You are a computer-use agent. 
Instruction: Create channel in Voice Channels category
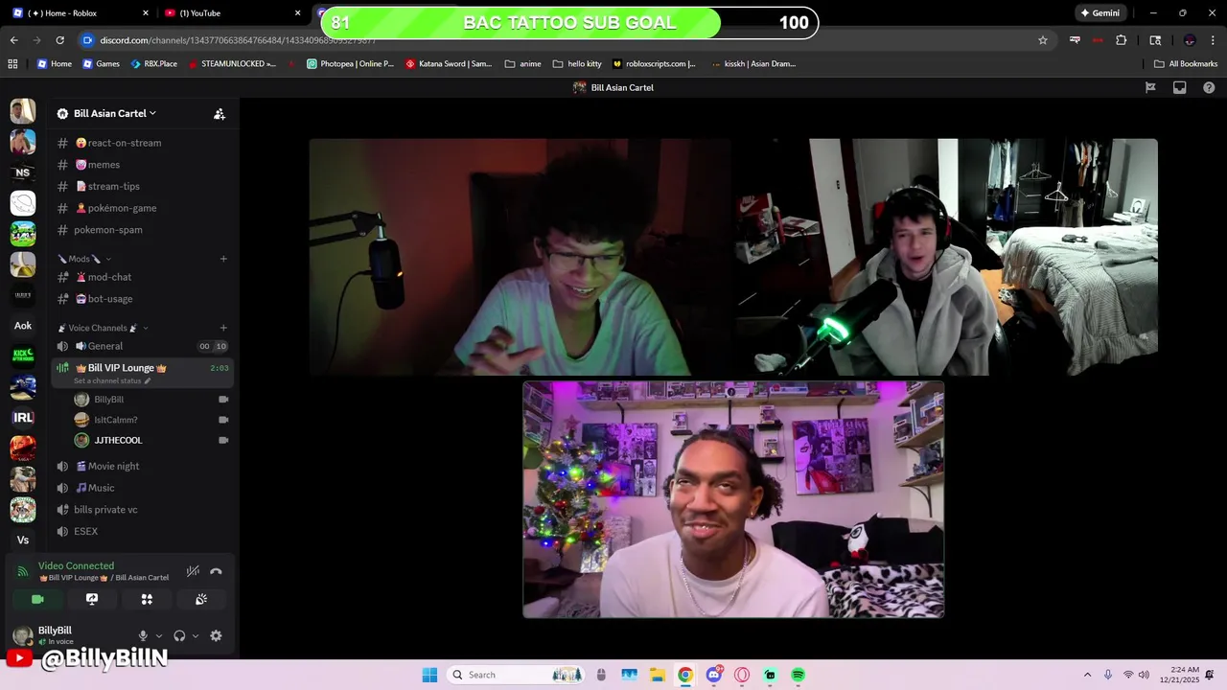(223, 328)
